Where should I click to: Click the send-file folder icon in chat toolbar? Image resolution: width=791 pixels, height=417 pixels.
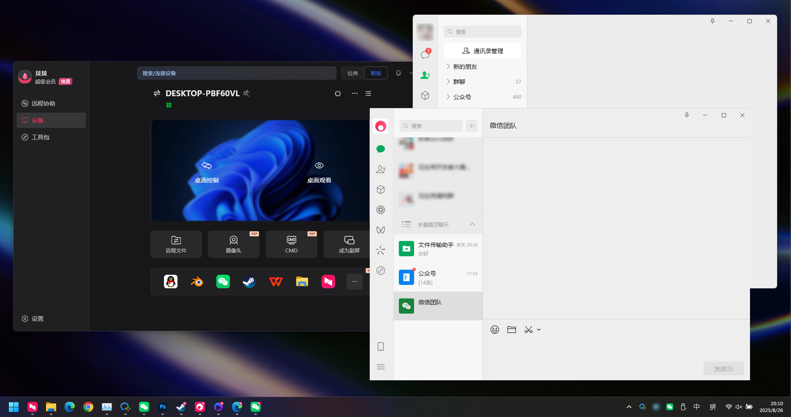tap(512, 330)
